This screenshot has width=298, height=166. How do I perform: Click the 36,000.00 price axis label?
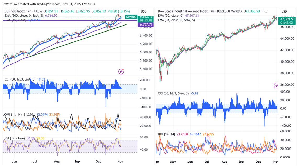[x=287, y=85]
